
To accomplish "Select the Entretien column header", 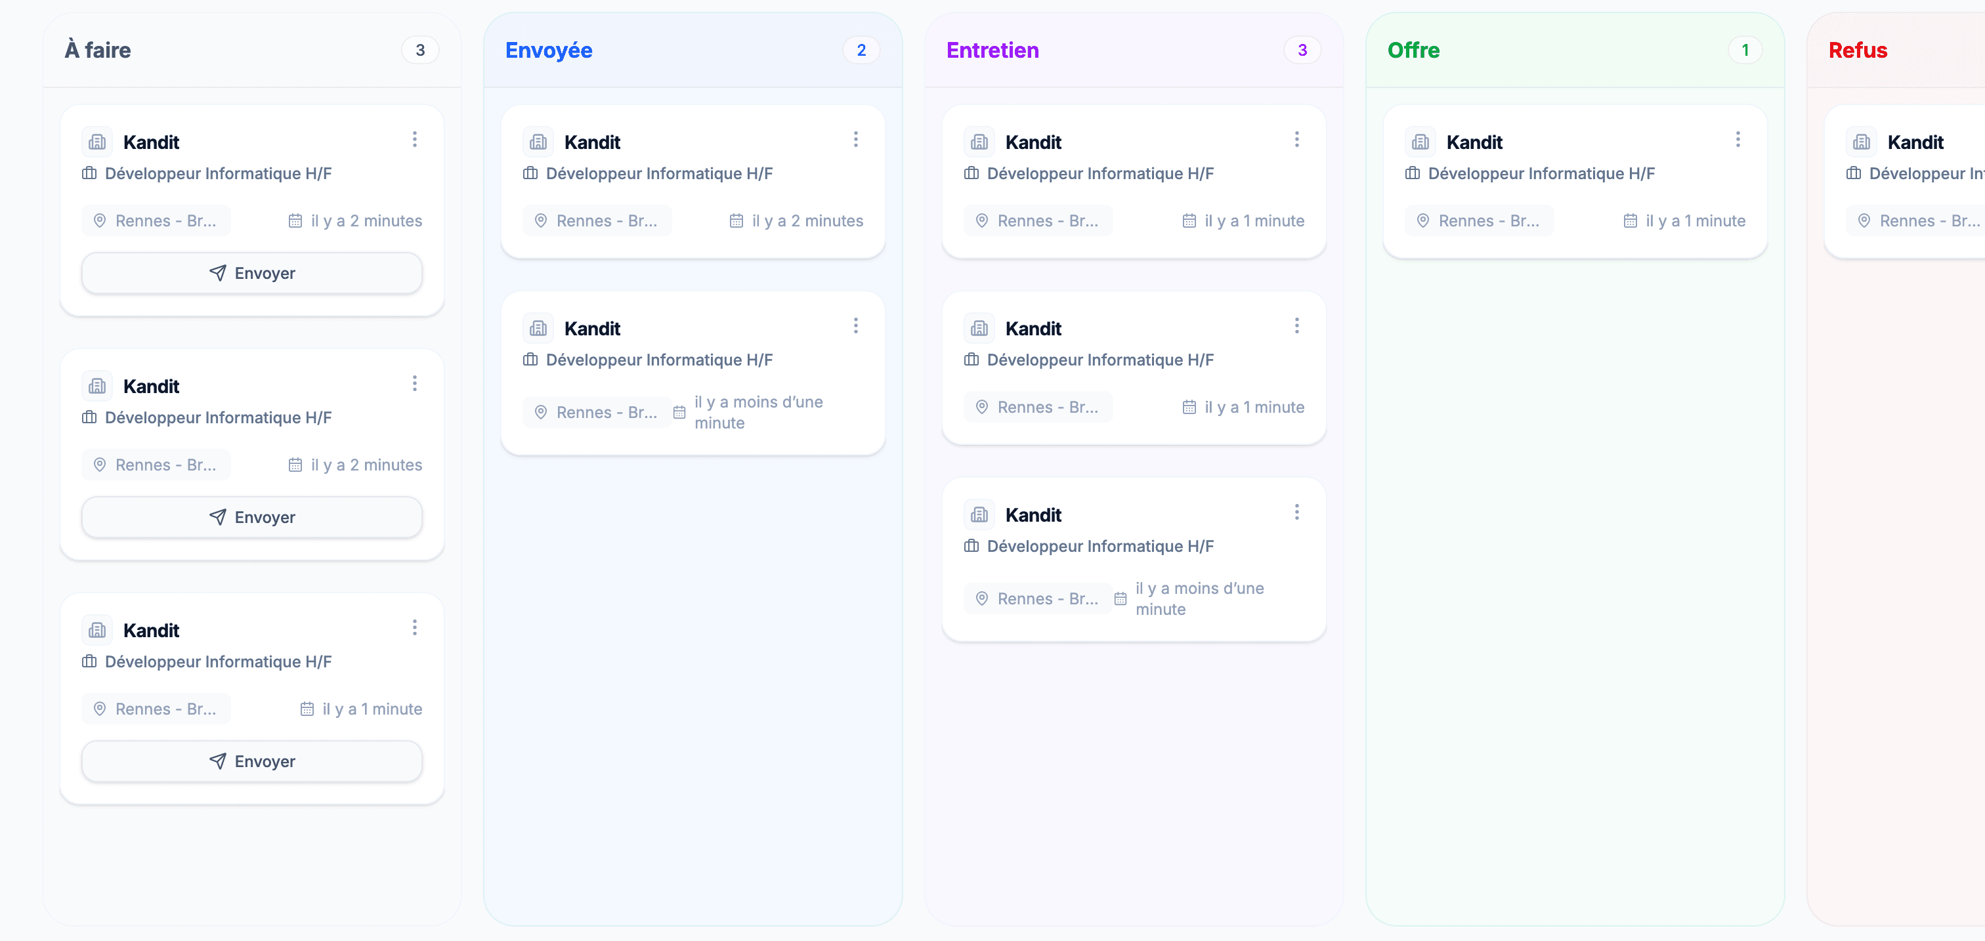I will [x=992, y=49].
